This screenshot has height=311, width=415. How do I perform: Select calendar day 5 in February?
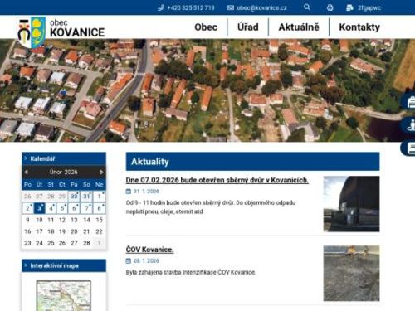point(62,208)
